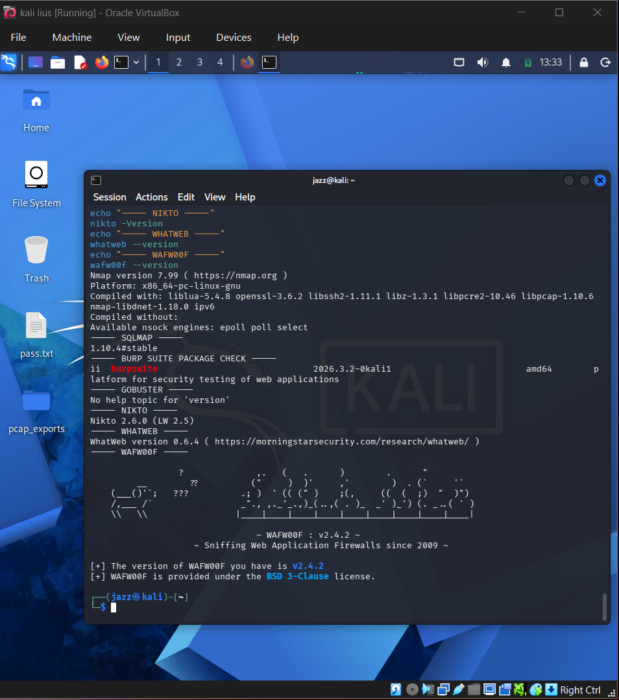The width and height of the screenshot is (619, 700).
Task: Click the red burpsuite text in terminal
Action: (x=134, y=368)
